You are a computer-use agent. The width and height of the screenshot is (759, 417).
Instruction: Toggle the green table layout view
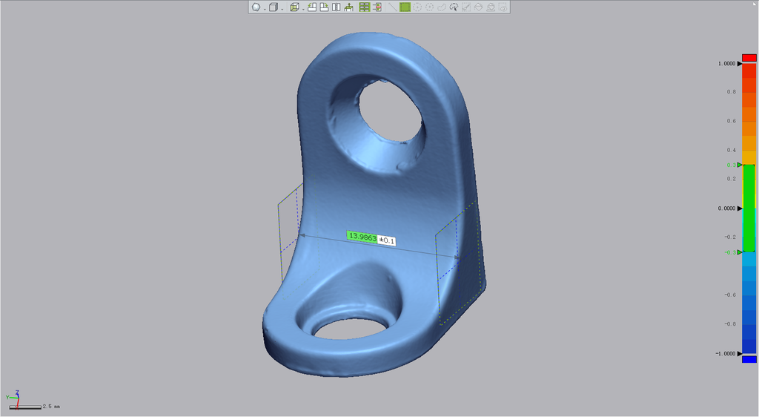pos(364,7)
